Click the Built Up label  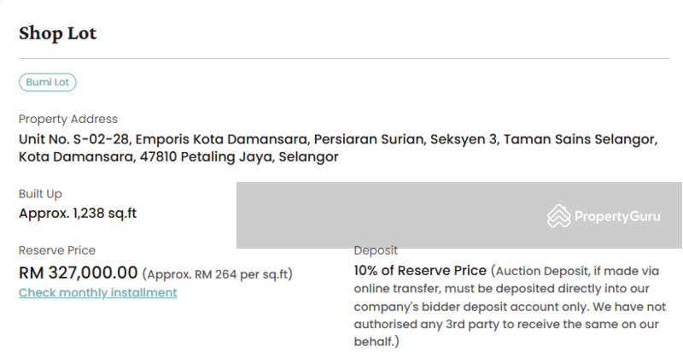click(40, 194)
